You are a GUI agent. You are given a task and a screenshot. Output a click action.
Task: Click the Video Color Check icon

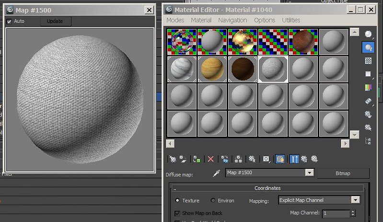[x=368, y=88]
